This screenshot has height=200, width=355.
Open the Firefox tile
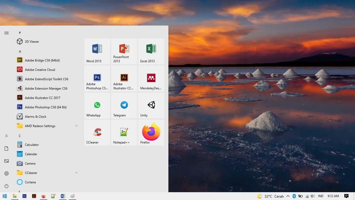click(151, 133)
